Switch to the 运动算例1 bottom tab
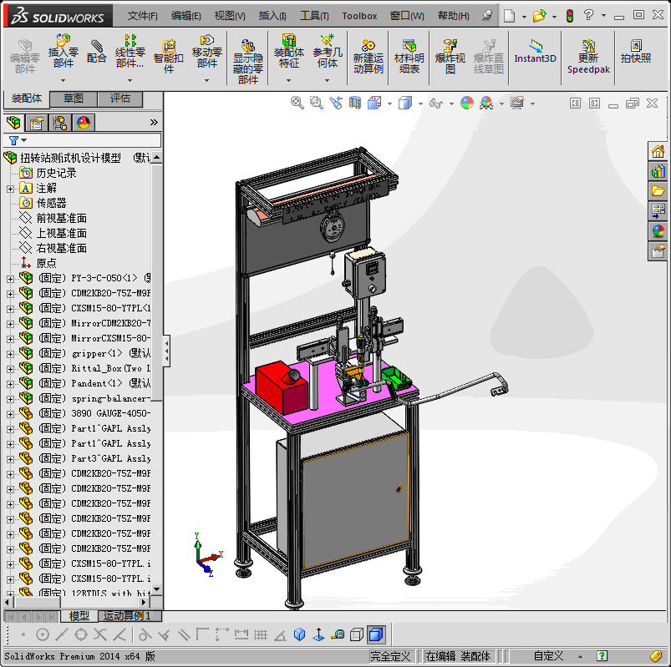The width and height of the screenshot is (671, 667). pyautogui.click(x=127, y=616)
